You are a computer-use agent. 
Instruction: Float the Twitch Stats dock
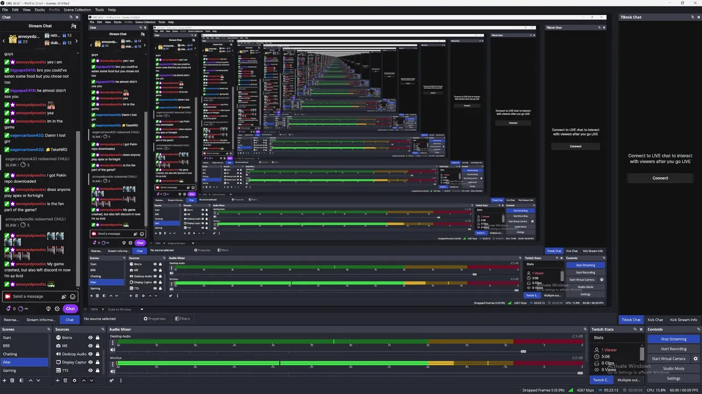pos(636,329)
